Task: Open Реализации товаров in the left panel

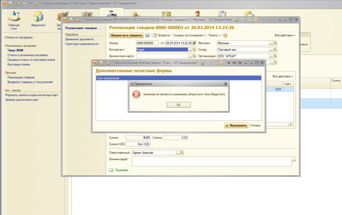Action: click(x=21, y=77)
